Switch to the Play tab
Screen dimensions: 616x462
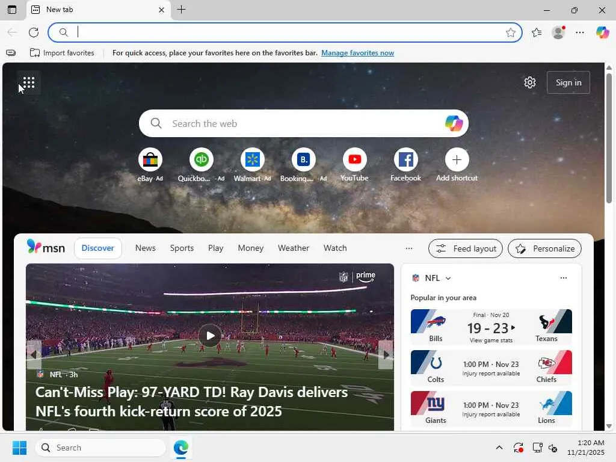coord(216,248)
